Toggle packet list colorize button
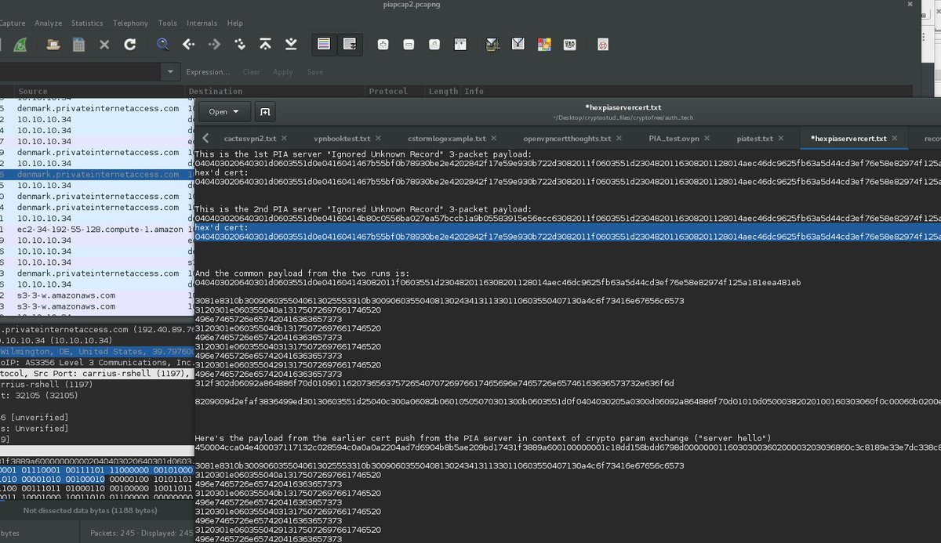 coord(324,45)
